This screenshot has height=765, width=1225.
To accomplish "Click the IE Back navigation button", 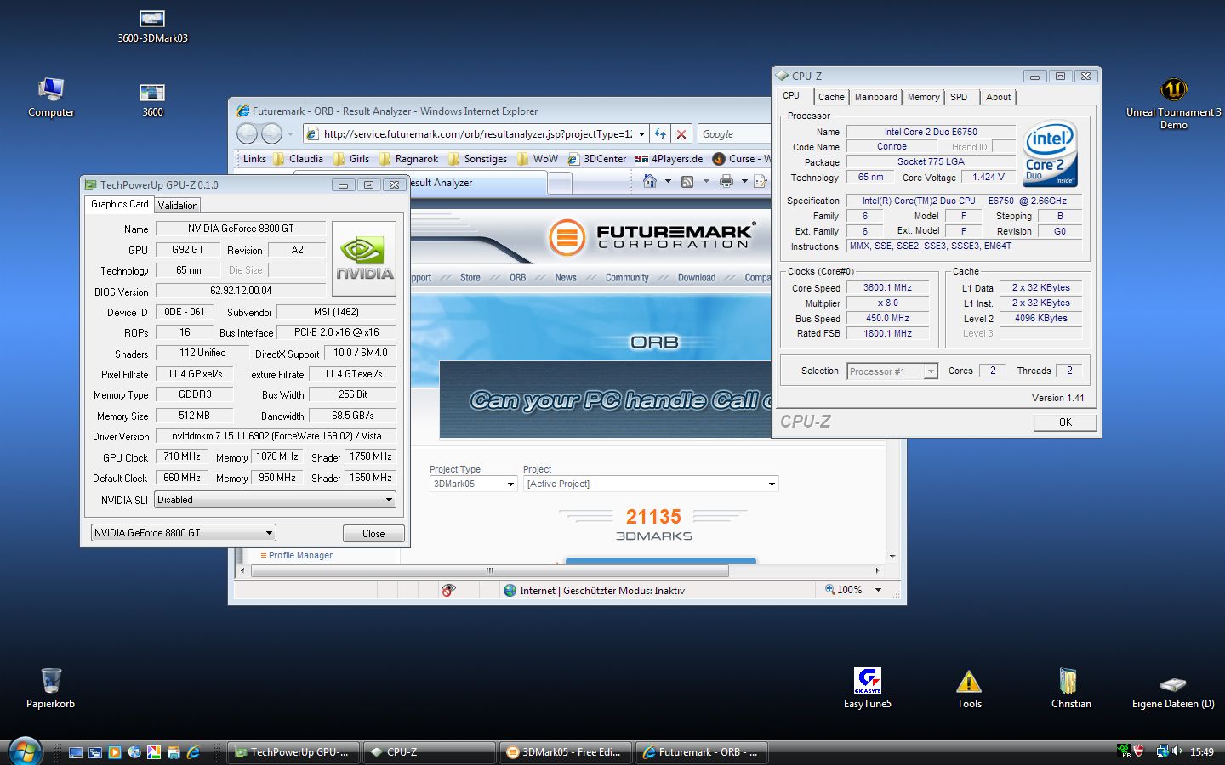I will coord(248,133).
